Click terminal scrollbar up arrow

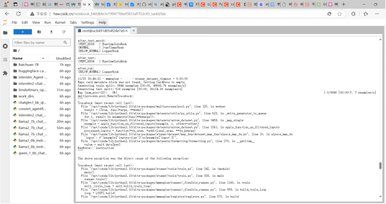click(380, 39)
